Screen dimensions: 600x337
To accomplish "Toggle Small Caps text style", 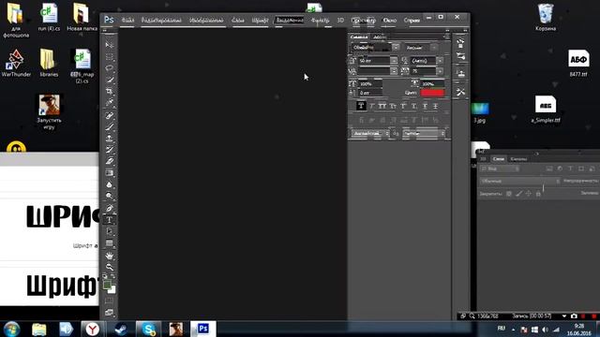I will click(x=393, y=106).
